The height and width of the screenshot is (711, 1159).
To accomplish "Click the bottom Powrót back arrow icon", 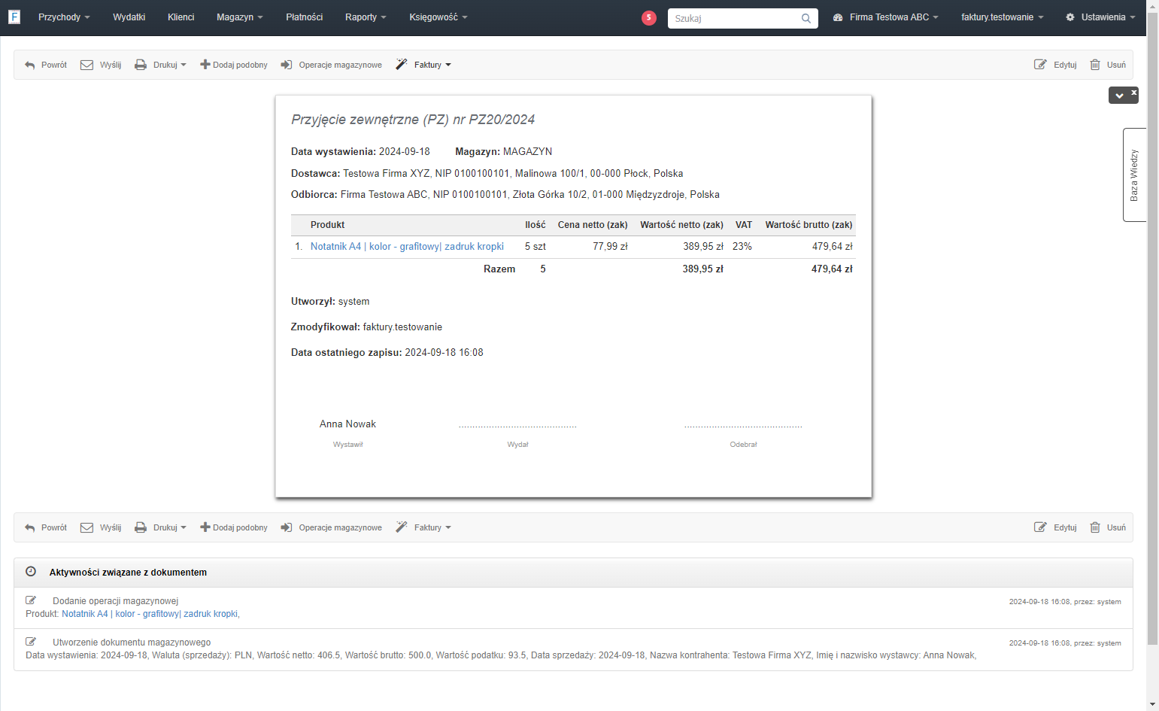I will click(x=30, y=528).
